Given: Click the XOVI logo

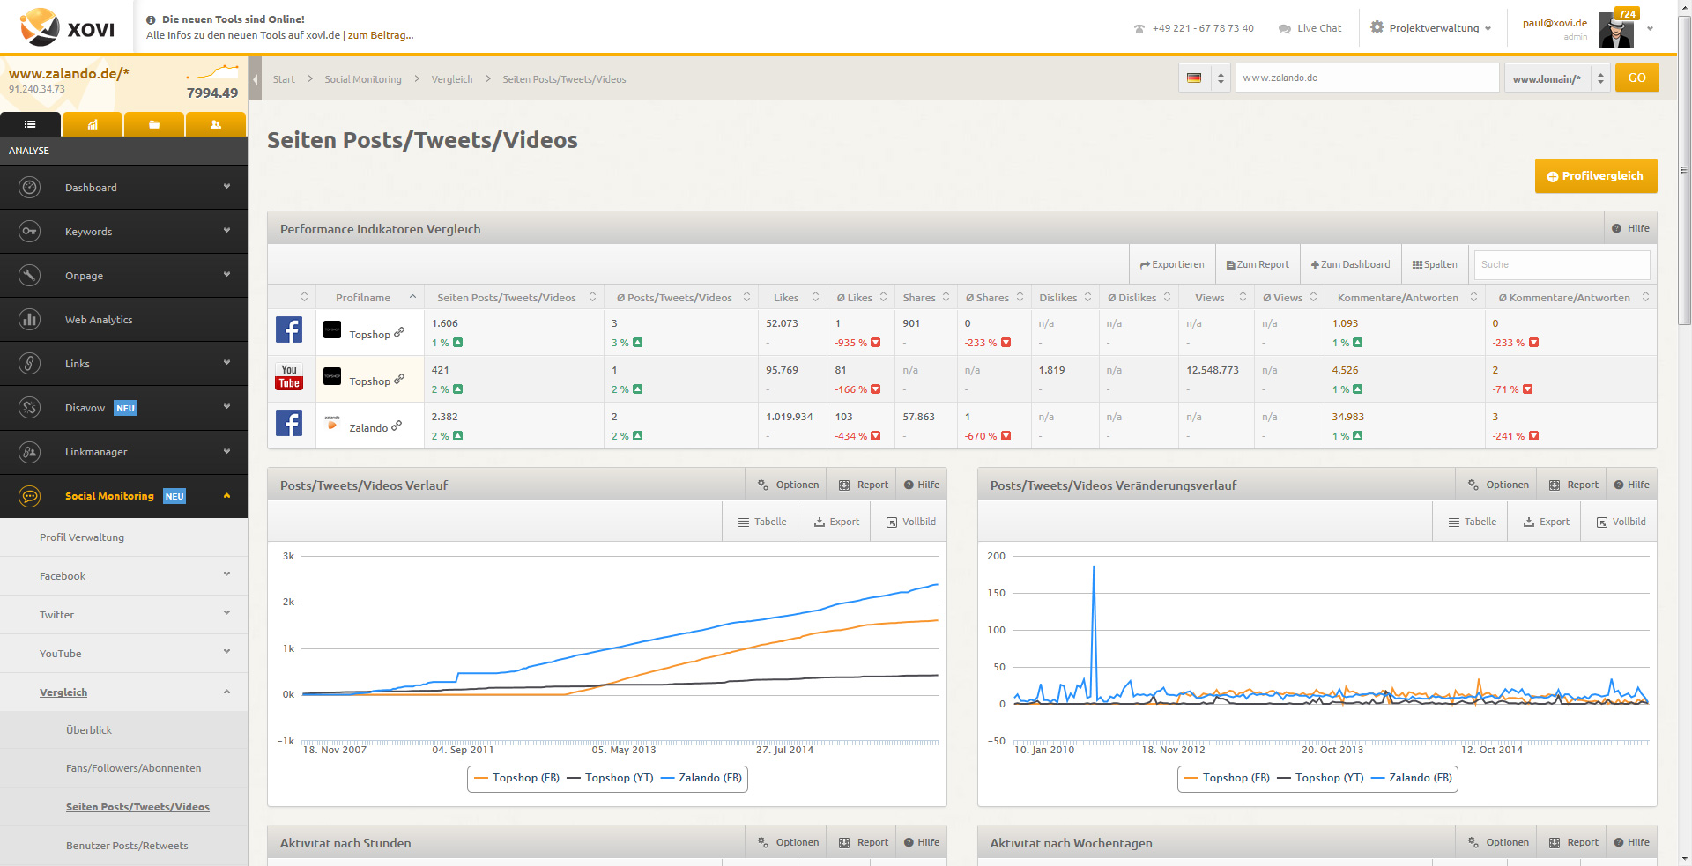Looking at the screenshot, I should 67,26.
